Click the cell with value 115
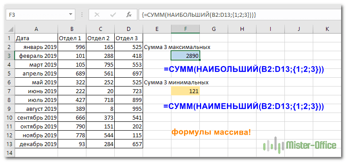This screenshot has height=162, width=346. (128, 135)
